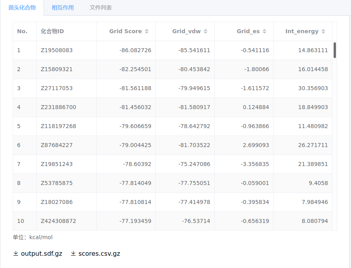Viewport: 351px width, 268px height.
Task: Click the Grid_vdw sort arrows icon
Action: [206, 31]
